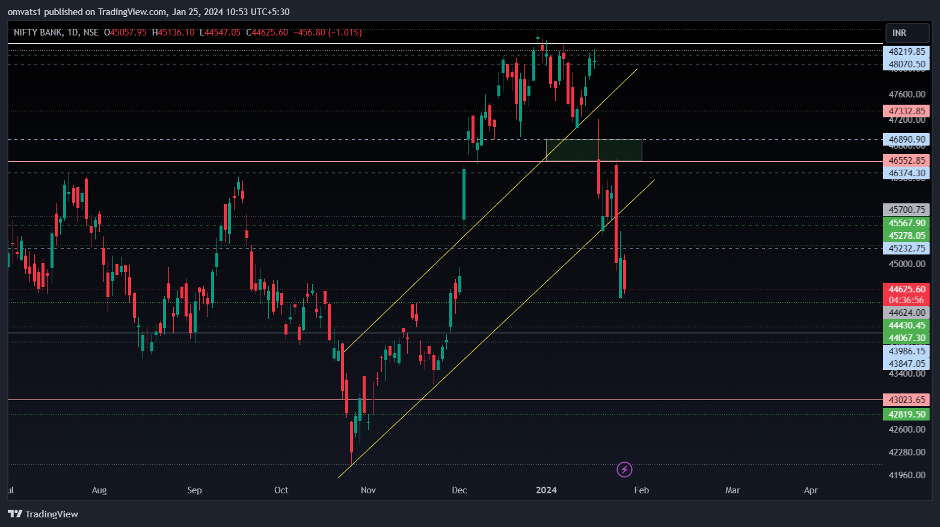Select the green 44430.45 price label
940x527 pixels.
(906, 325)
